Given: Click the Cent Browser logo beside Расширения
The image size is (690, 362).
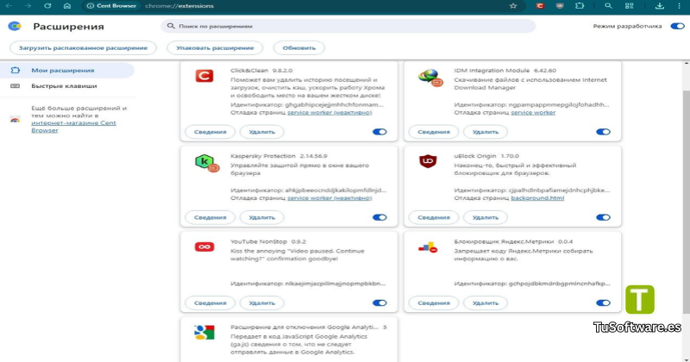Looking at the screenshot, I should pyautogui.click(x=15, y=27).
